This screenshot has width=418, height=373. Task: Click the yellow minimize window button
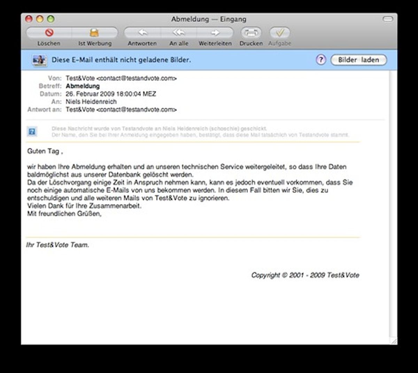40,19
